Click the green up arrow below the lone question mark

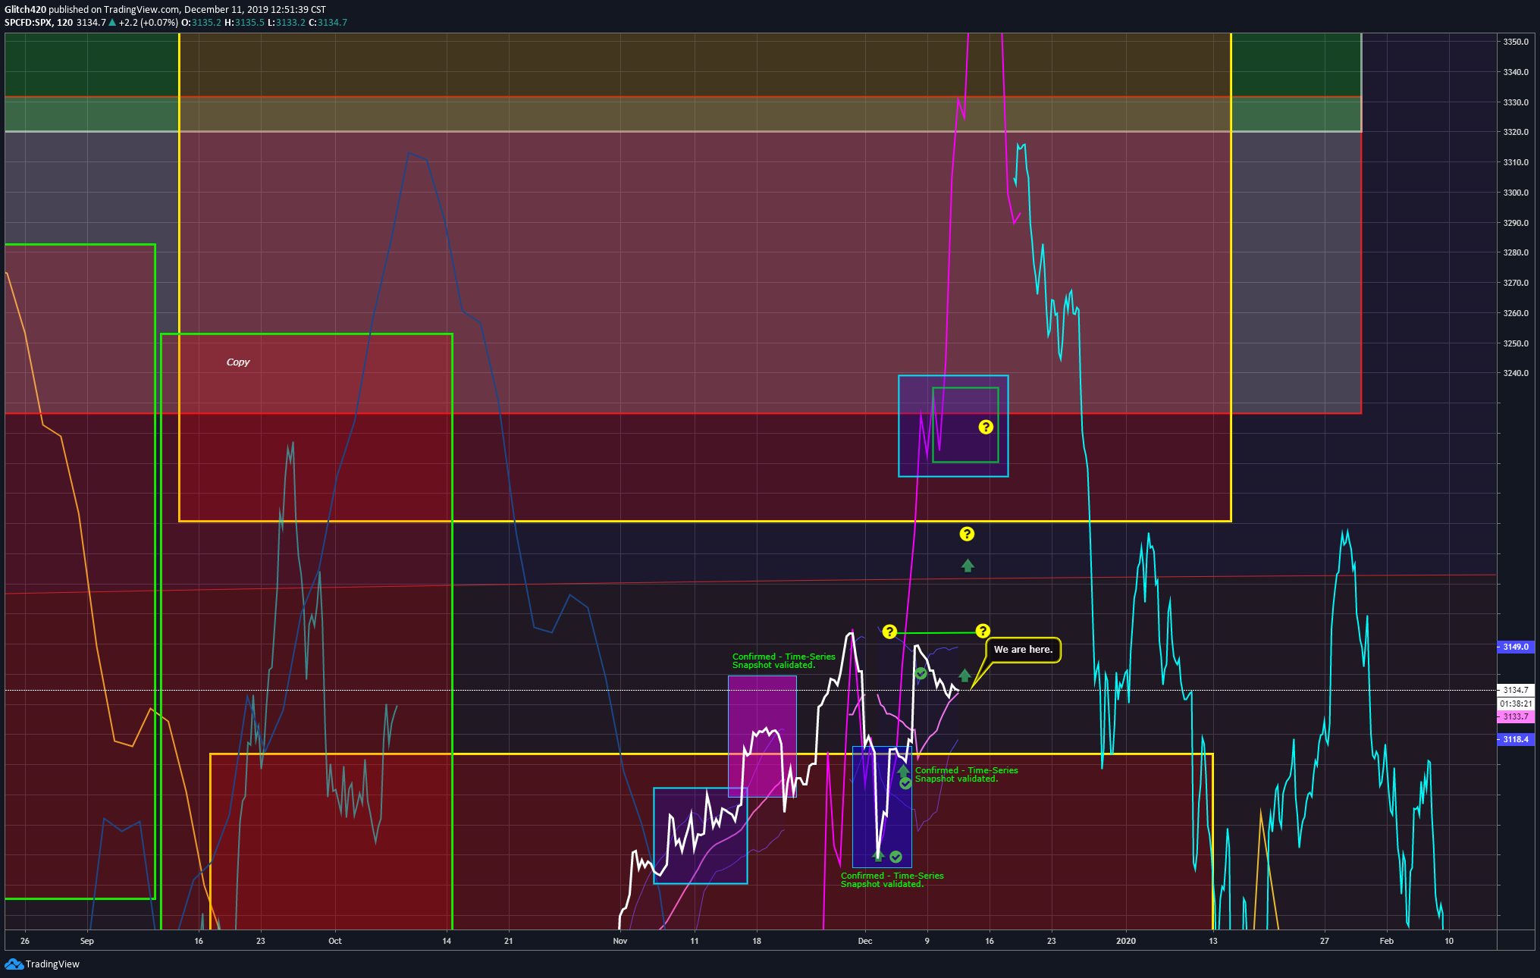click(968, 566)
